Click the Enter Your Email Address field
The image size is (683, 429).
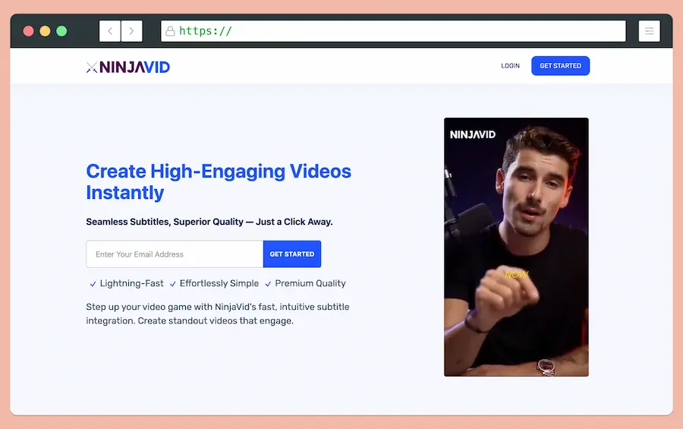[175, 254]
